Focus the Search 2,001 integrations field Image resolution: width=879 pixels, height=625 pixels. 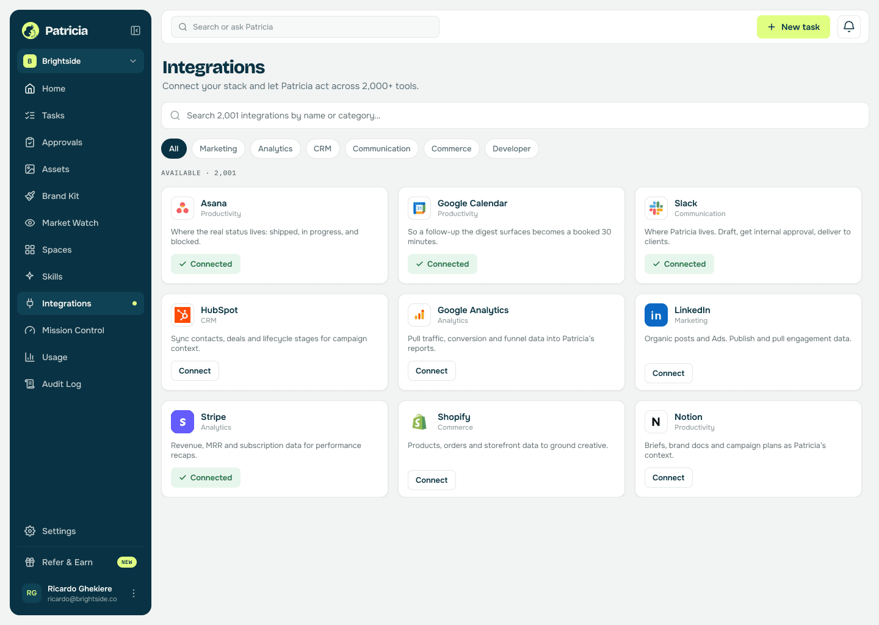click(515, 115)
